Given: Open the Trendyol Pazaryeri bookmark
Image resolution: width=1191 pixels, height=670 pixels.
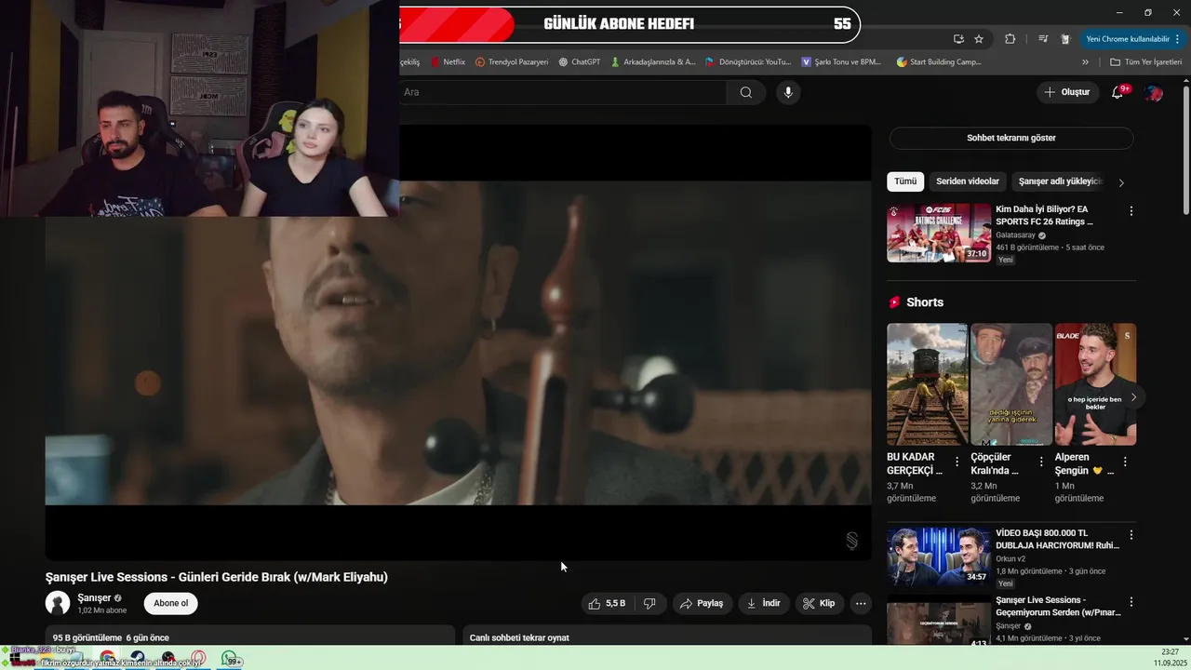Looking at the screenshot, I should point(512,62).
